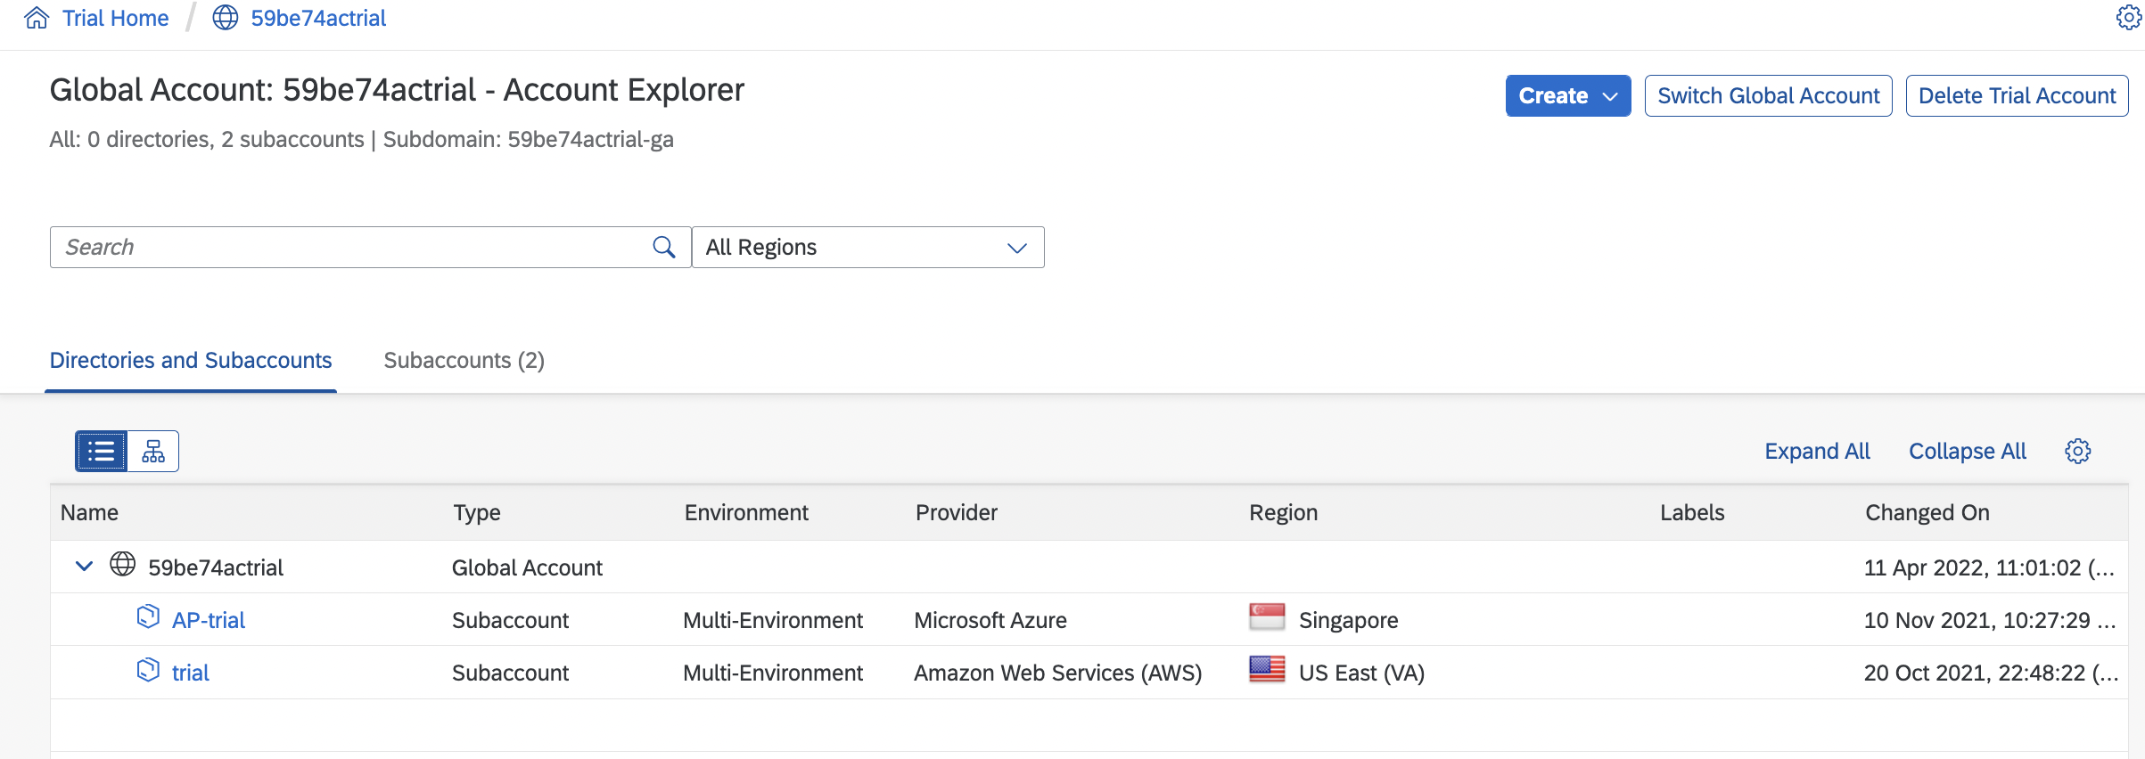Click Switch Global Account button
The image size is (2145, 759).
click(x=1768, y=96)
